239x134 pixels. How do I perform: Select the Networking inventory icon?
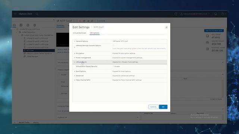(35, 25)
